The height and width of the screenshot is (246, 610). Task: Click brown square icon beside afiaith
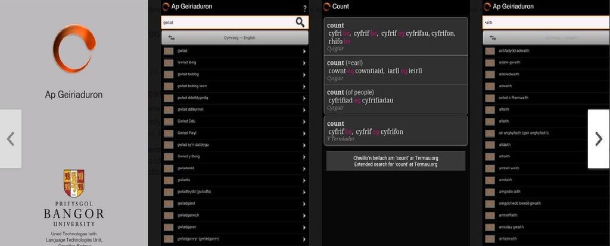pos(490,122)
